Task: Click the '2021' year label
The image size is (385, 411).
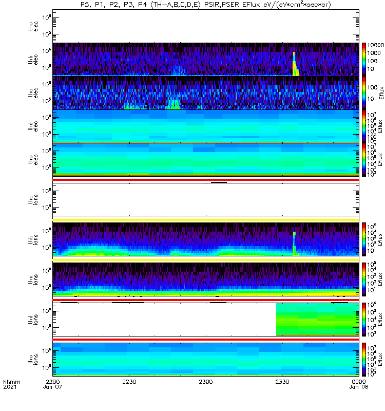Action: click(x=10, y=387)
